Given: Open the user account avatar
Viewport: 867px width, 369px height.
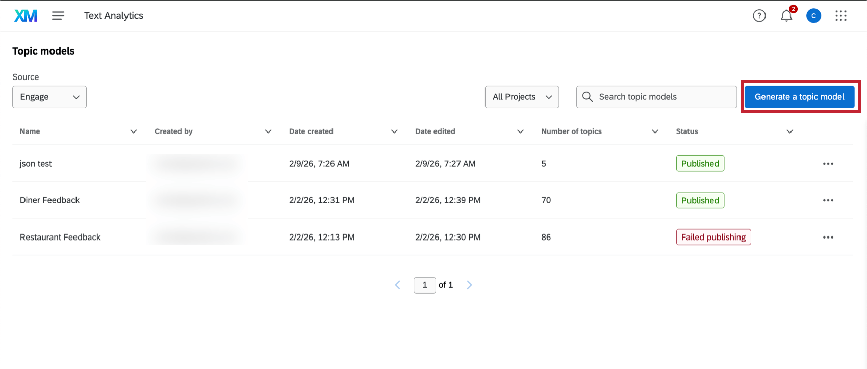Looking at the screenshot, I should click(813, 16).
